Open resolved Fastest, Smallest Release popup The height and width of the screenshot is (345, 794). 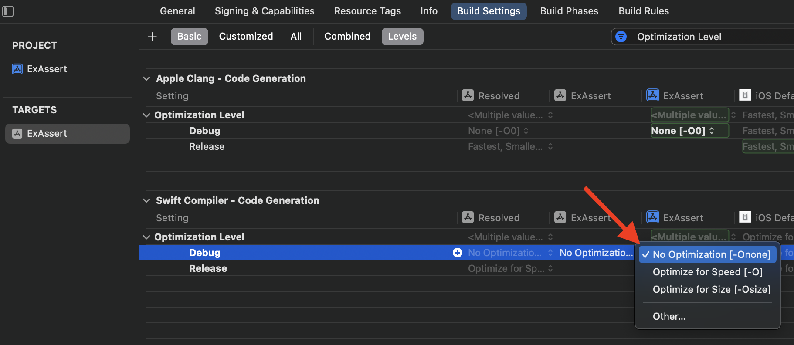pyautogui.click(x=510, y=147)
